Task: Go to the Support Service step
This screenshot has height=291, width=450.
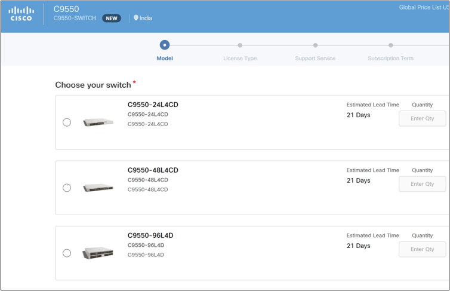Action: 315,59
